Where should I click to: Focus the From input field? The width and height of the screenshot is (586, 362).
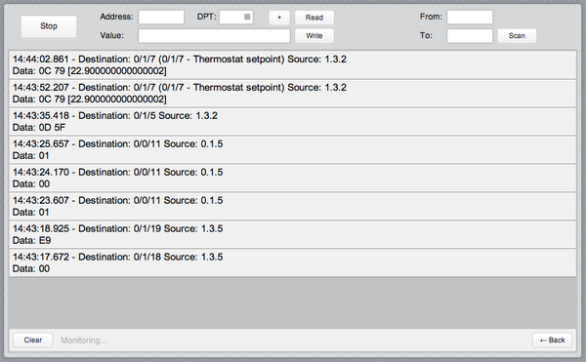[x=470, y=17]
